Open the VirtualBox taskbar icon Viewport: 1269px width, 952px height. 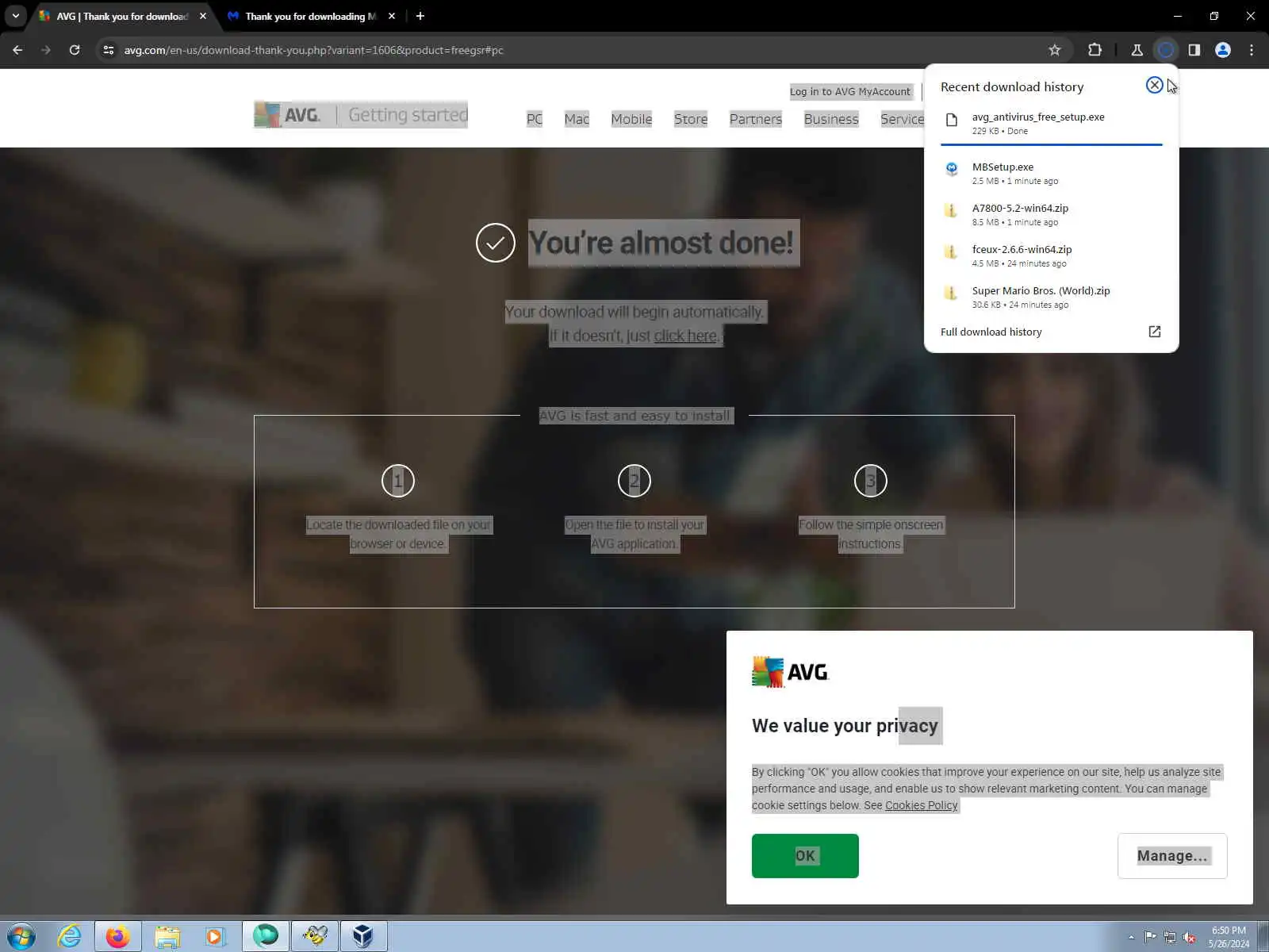click(363, 936)
